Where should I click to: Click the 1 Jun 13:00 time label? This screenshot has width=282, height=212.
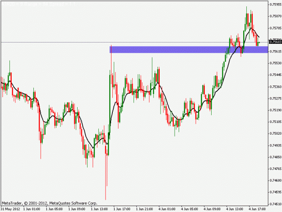click(99, 209)
